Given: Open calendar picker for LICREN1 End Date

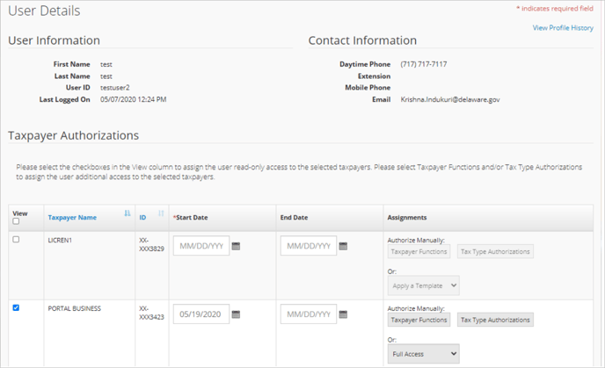Looking at the screenshot, I should pos(343,246).
